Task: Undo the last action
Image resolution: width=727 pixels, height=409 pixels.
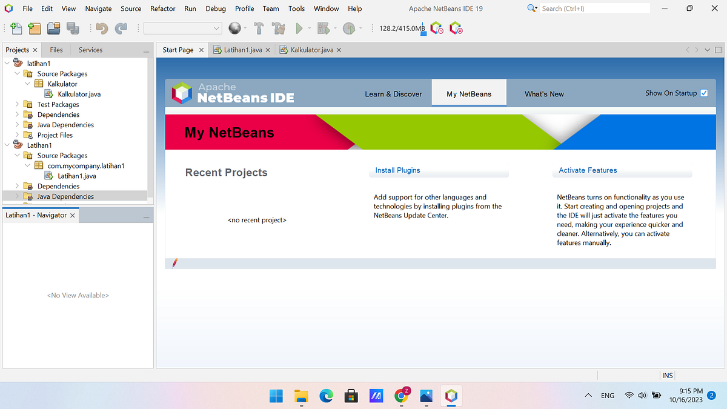Action: (x=101, y=28)
